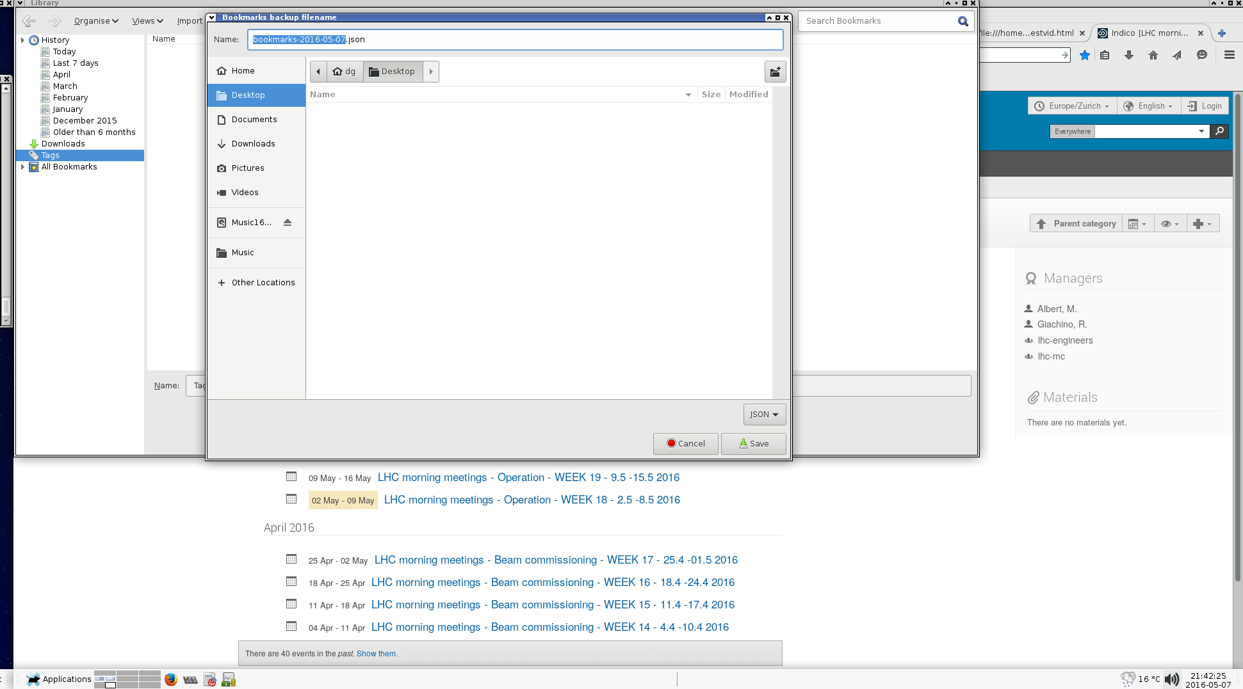Click the Login button on Indico
The height and width of the screenshot is (689, 1243).
pyautogui.click(x=1204, y=106)
